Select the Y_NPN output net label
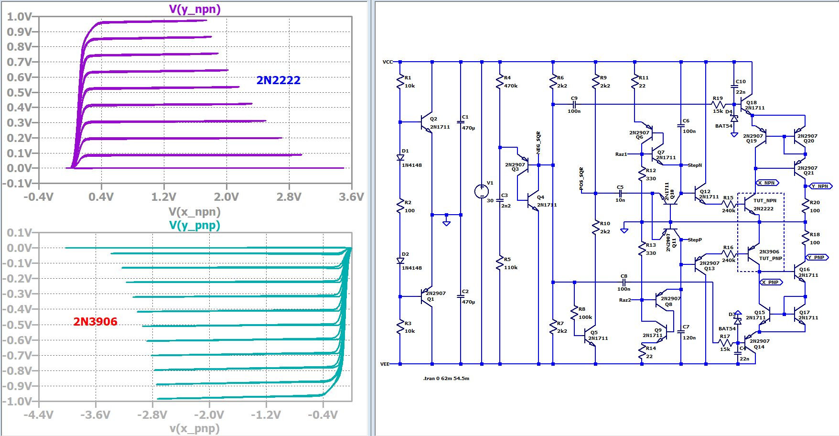839x436 pixels. [x=820, y=186]
